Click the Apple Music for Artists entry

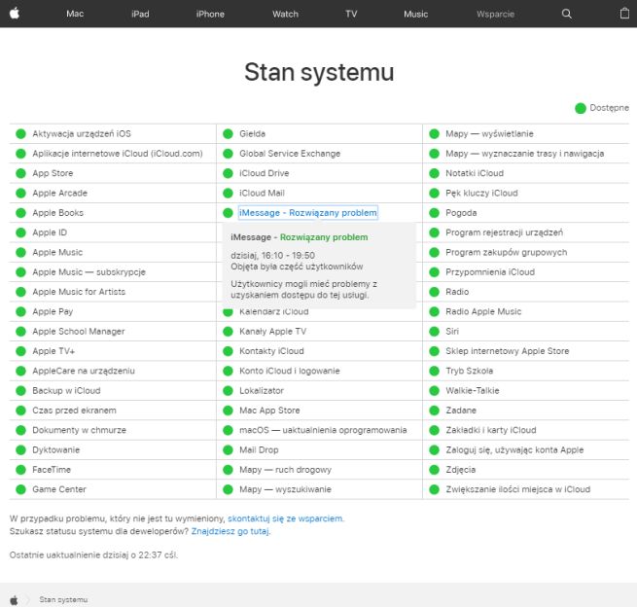coord(79,292)
